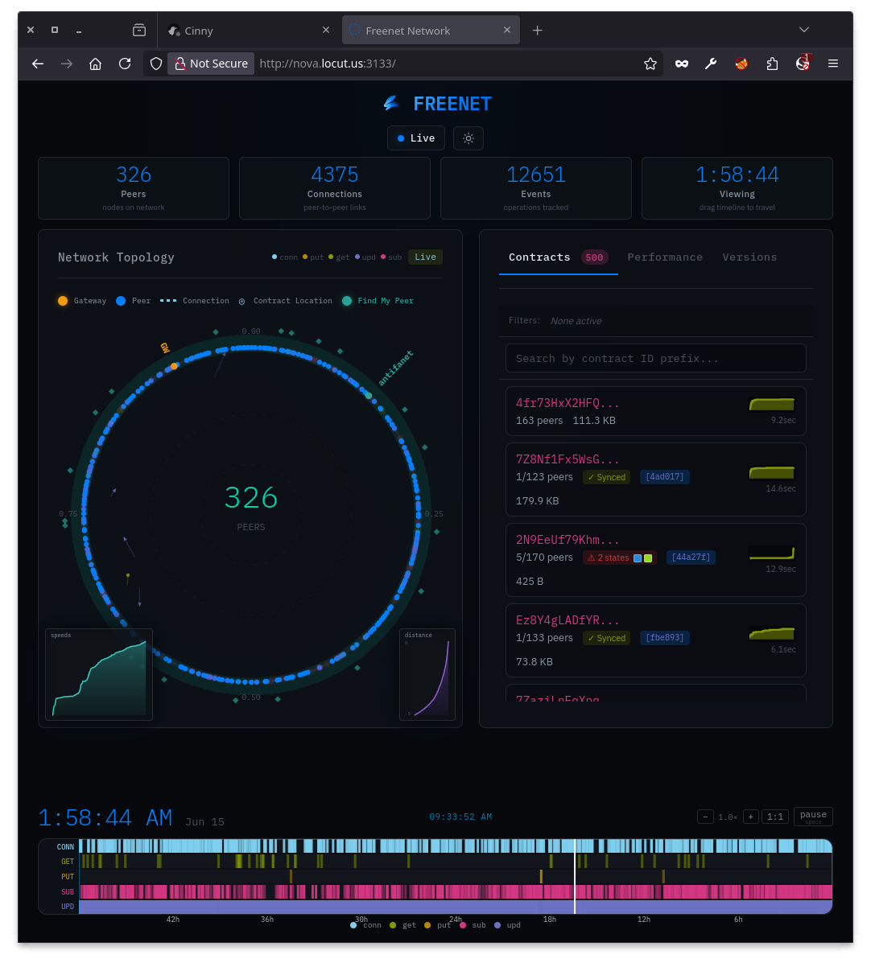Focus the contract ID prefix search field

click(656, 359)
